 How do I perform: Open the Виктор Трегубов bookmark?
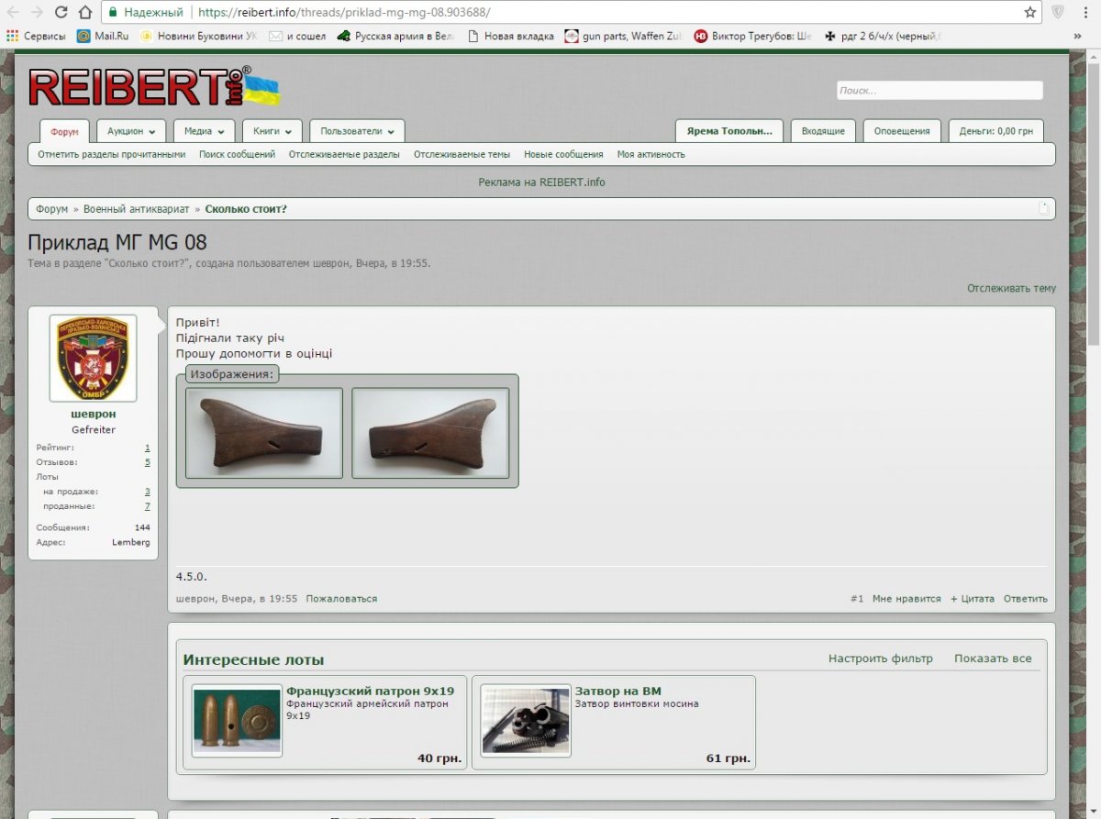753,37
